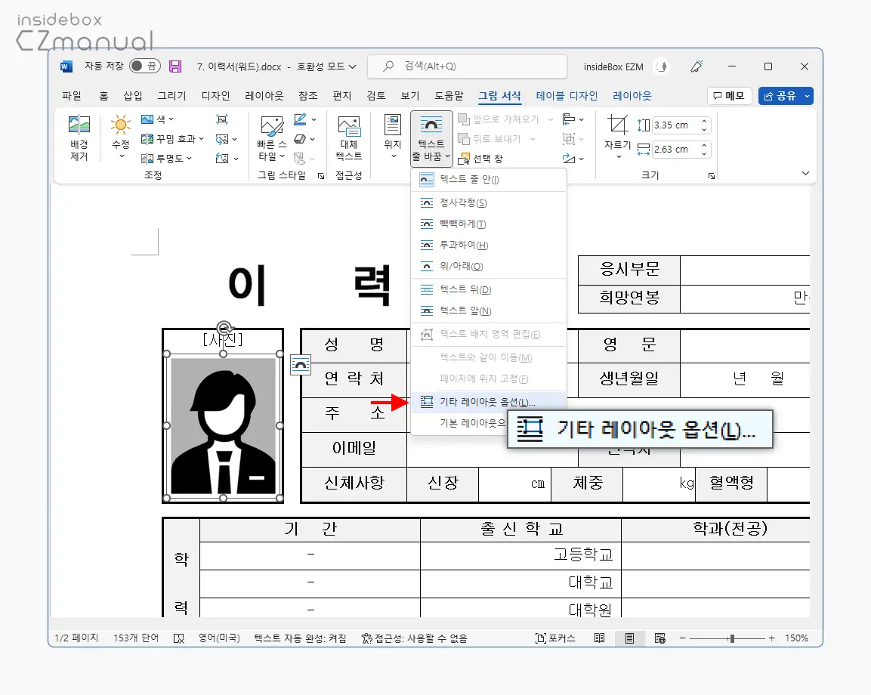Open the Table Design (테이블 디자인) tab
871x695 pixels.
click(x=567, y=95)
